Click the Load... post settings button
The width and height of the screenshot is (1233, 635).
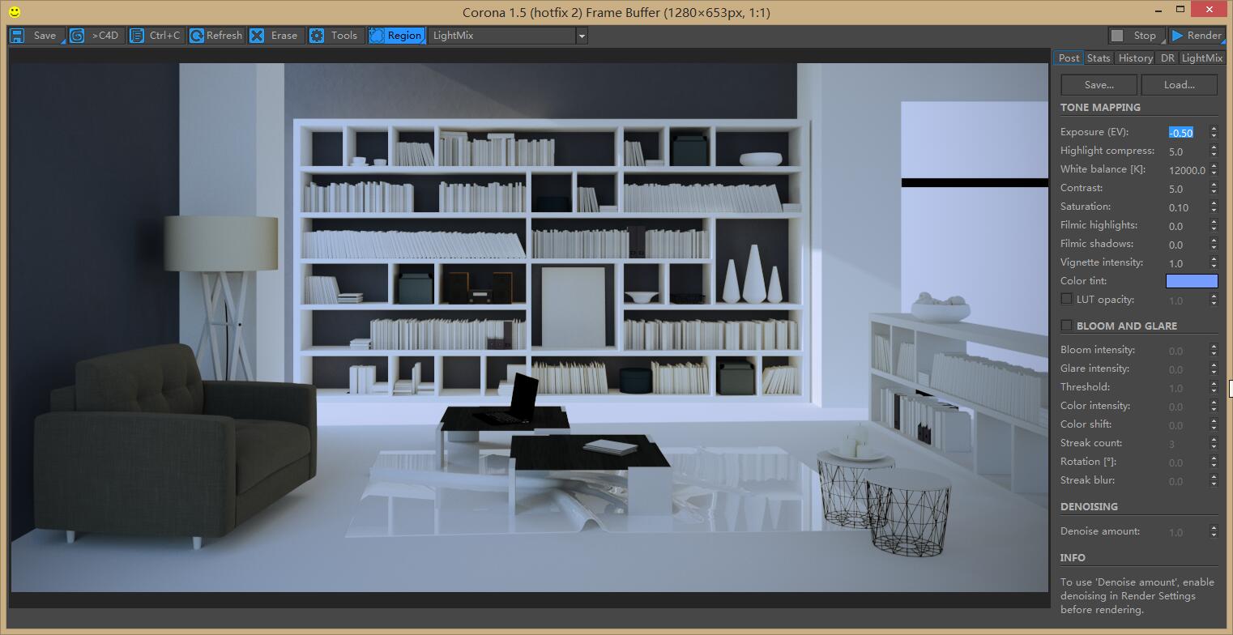click(1179, 85)
